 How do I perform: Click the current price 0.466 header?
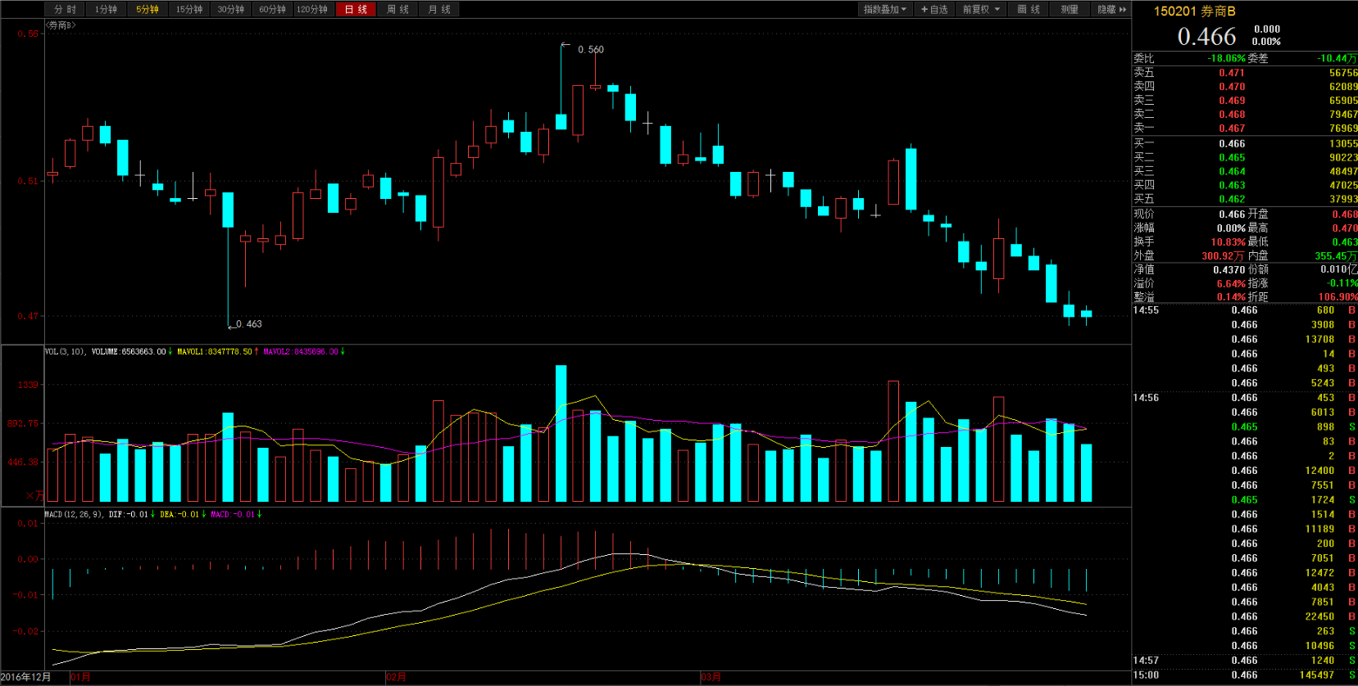pyautogui.click(x=1206, y=37)
